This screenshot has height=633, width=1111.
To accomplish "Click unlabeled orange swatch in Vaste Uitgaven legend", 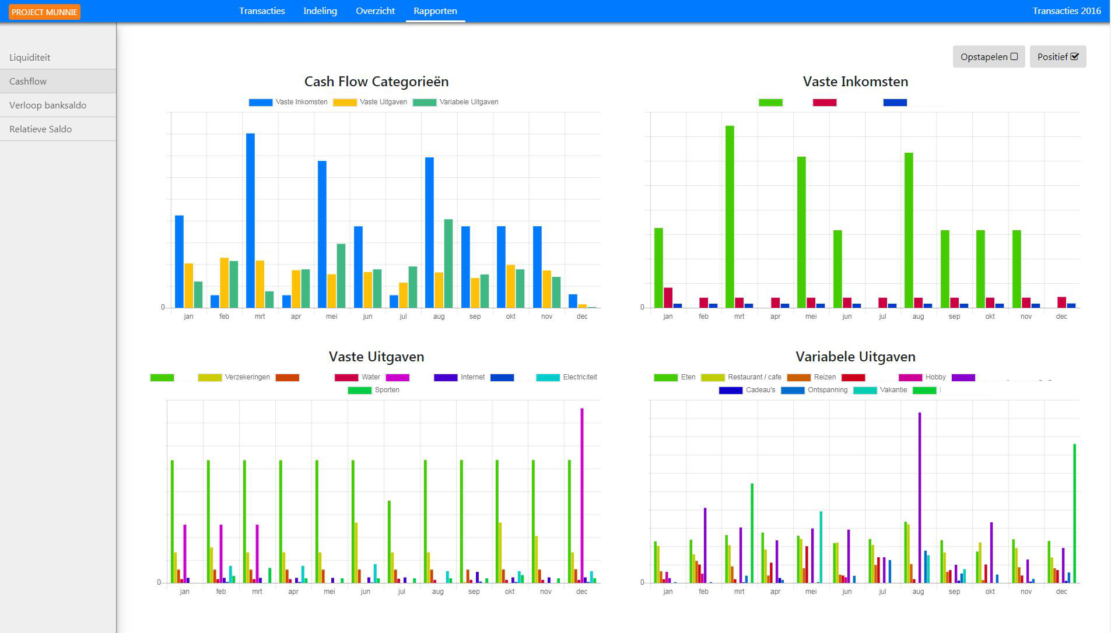I will 288,378.
